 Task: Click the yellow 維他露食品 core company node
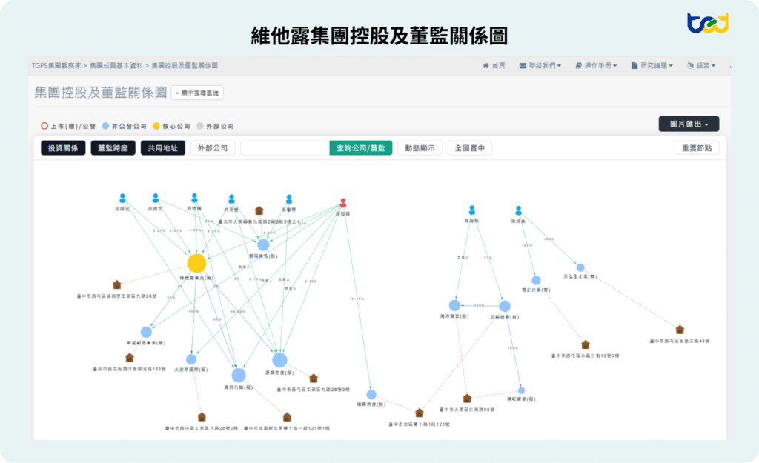click(196, 263)
